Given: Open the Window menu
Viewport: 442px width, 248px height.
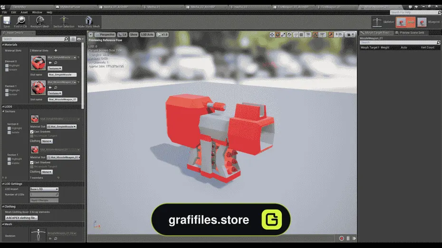Looking at the screenshot, I should [37, 12].
